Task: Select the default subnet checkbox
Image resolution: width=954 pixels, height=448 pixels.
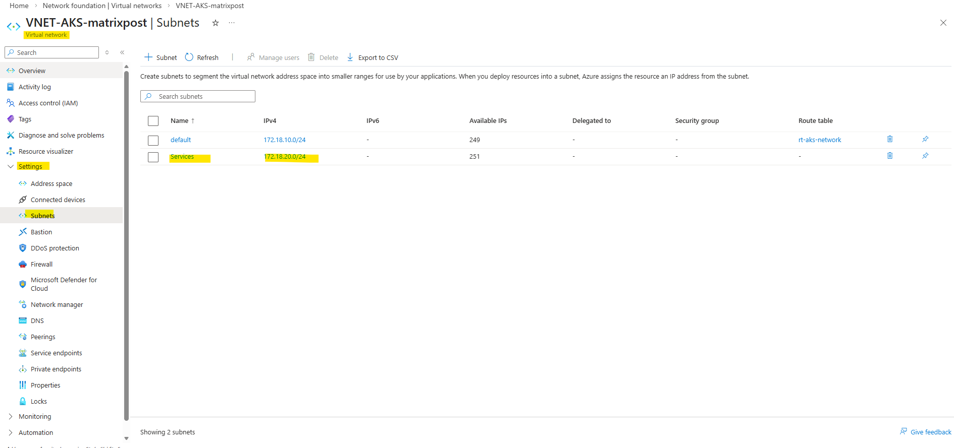Action: click(153, 140)
